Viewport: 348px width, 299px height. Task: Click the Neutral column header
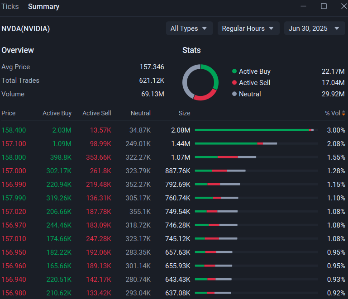[140, 113]
